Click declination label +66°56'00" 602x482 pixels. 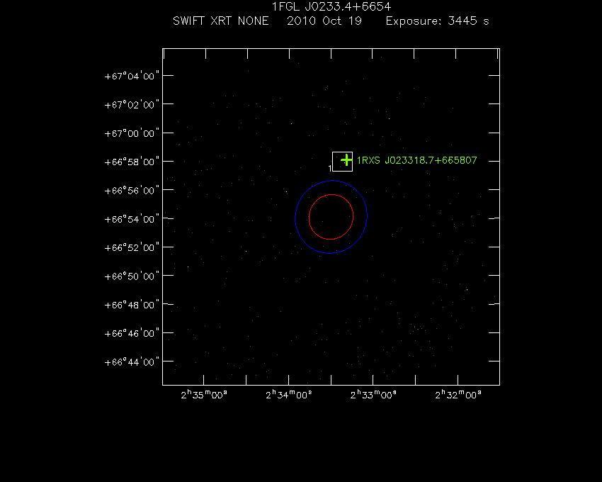(132, 190)
